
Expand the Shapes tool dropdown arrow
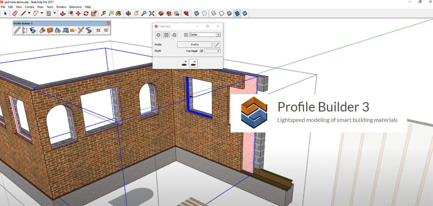click(54, 13)
